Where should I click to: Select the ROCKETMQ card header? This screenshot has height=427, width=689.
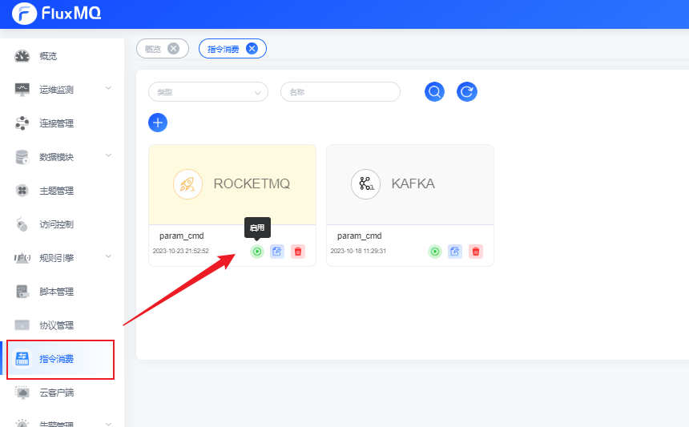tap(232, 184)
